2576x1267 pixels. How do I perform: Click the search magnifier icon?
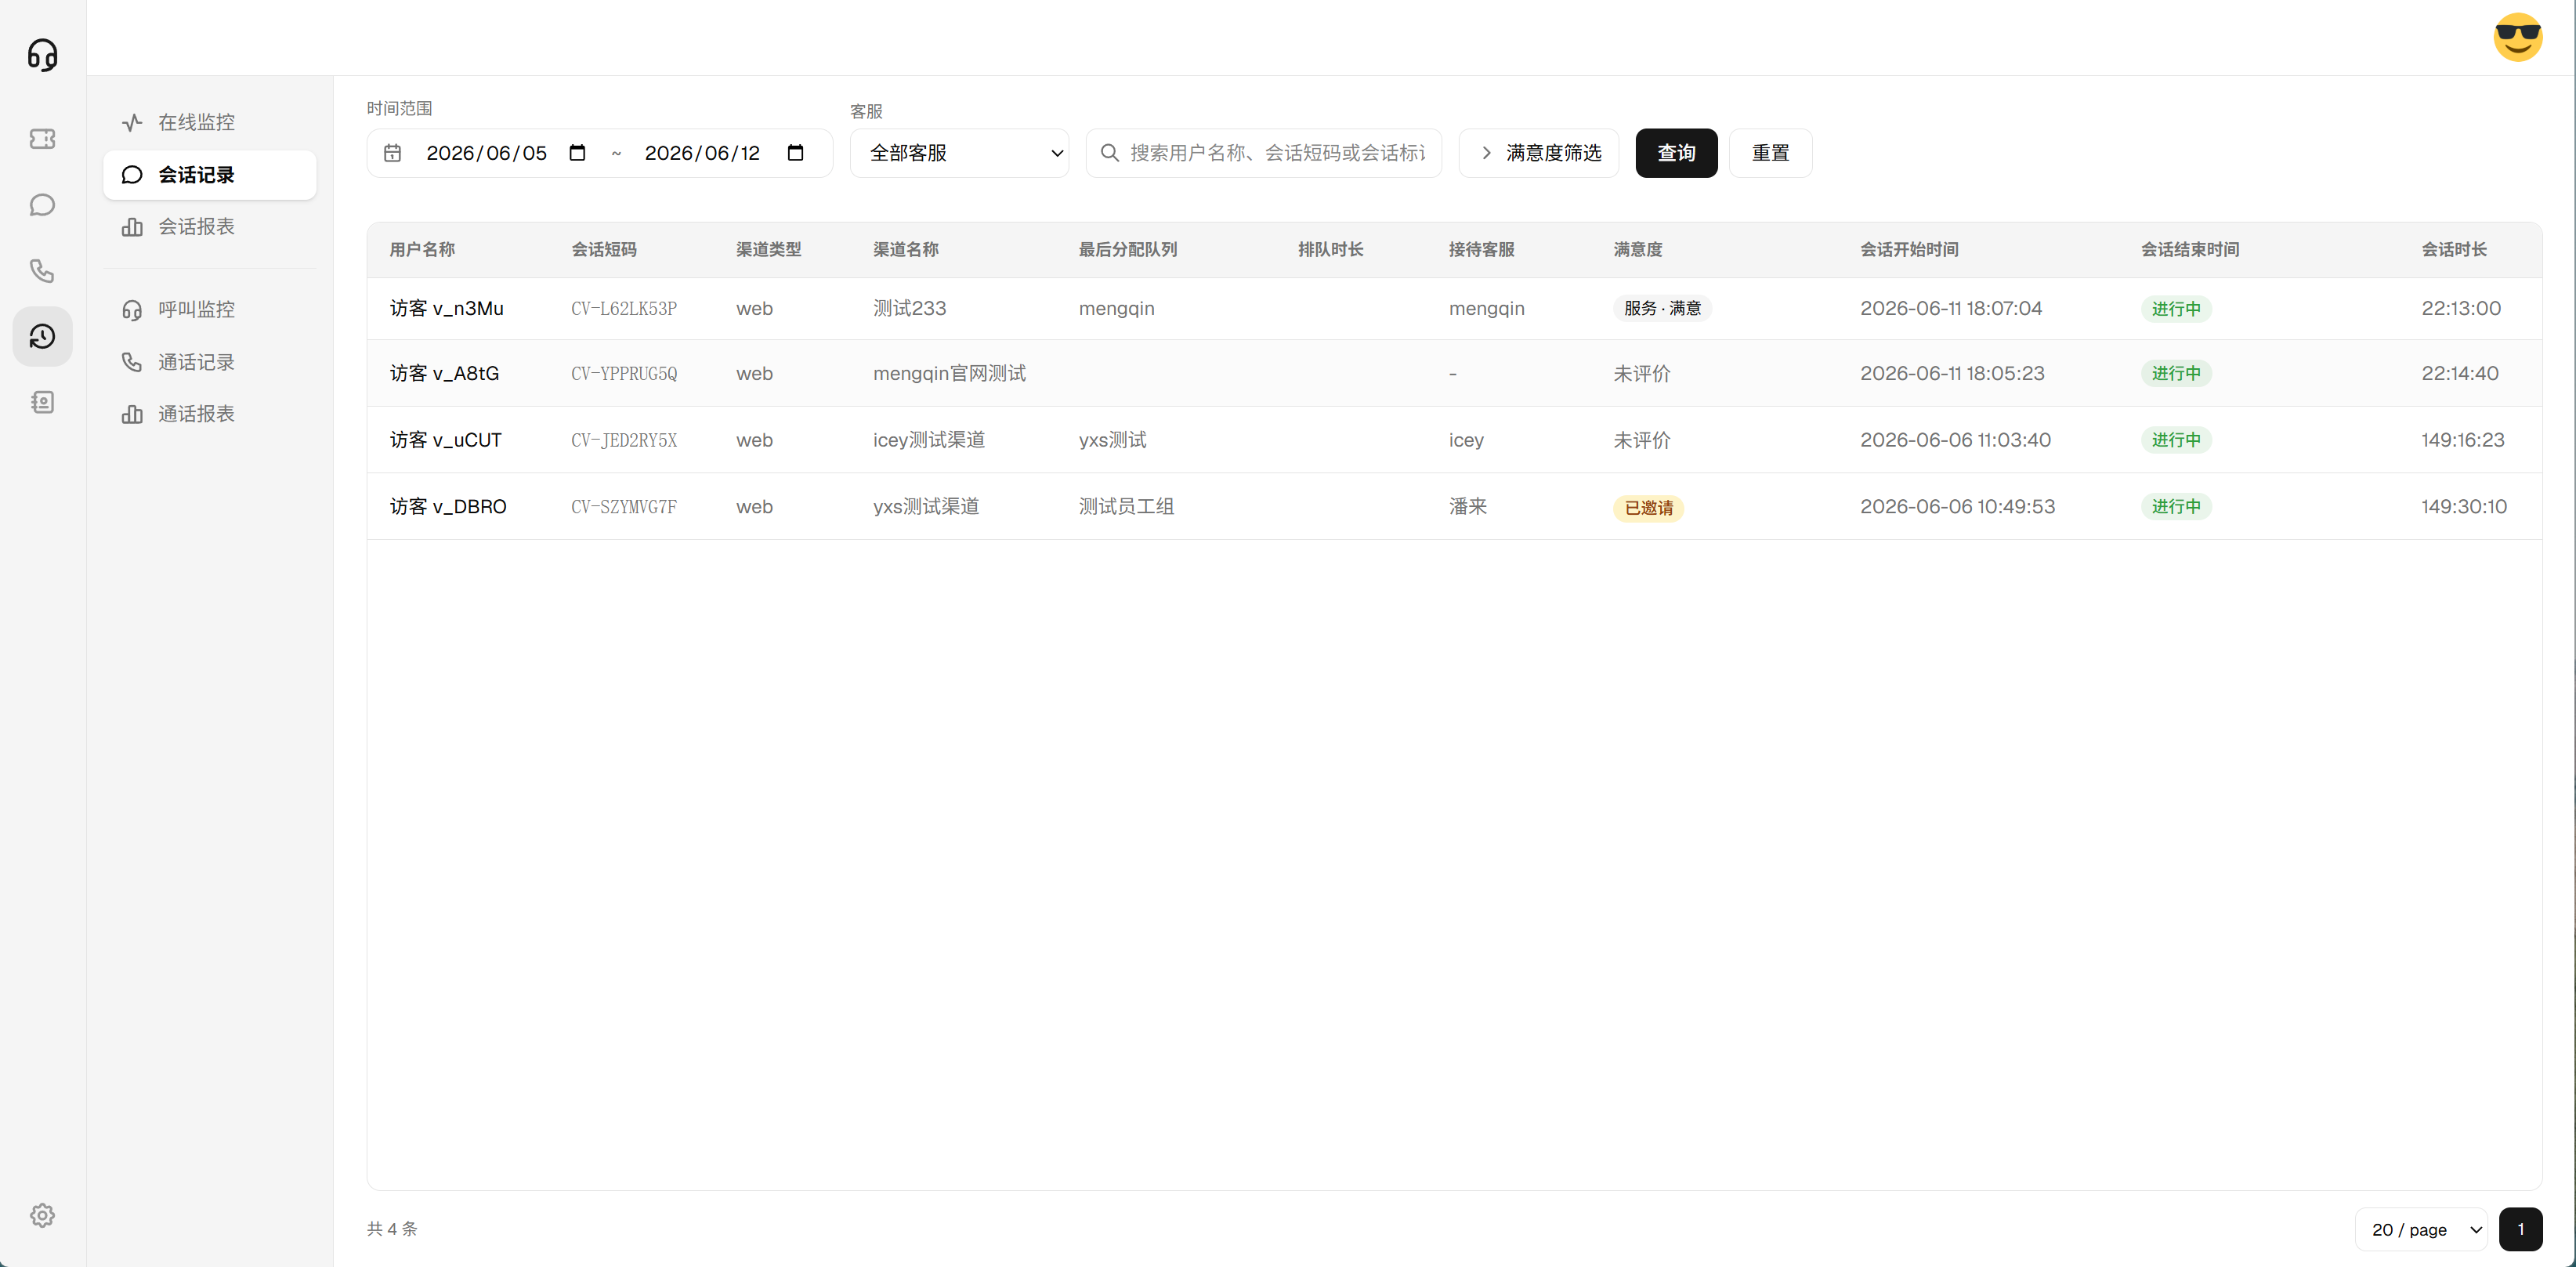[1109, 153]
